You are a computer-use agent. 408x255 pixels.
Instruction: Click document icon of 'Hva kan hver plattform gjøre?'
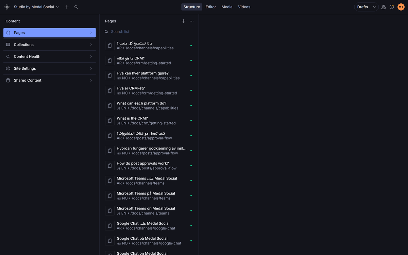[110, 75]
